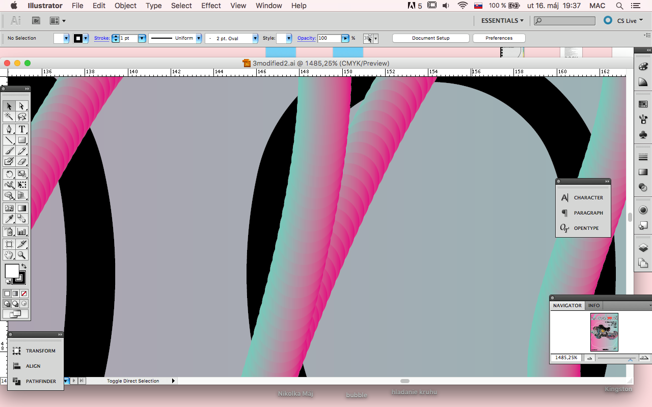Select the Hand tool
The height and width of the screenshot is (407, 652).
(9, 255)
